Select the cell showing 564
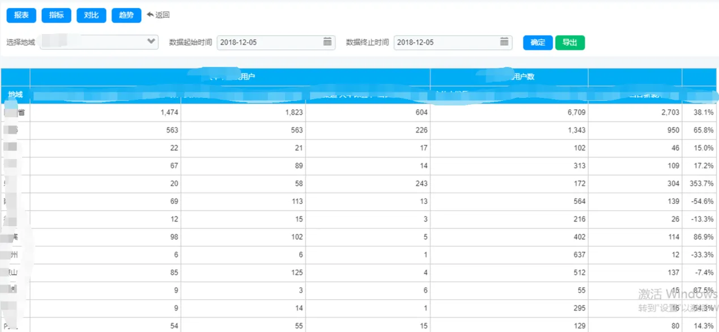The height and width of the screenshot is (332, 719). pos(509,202)
